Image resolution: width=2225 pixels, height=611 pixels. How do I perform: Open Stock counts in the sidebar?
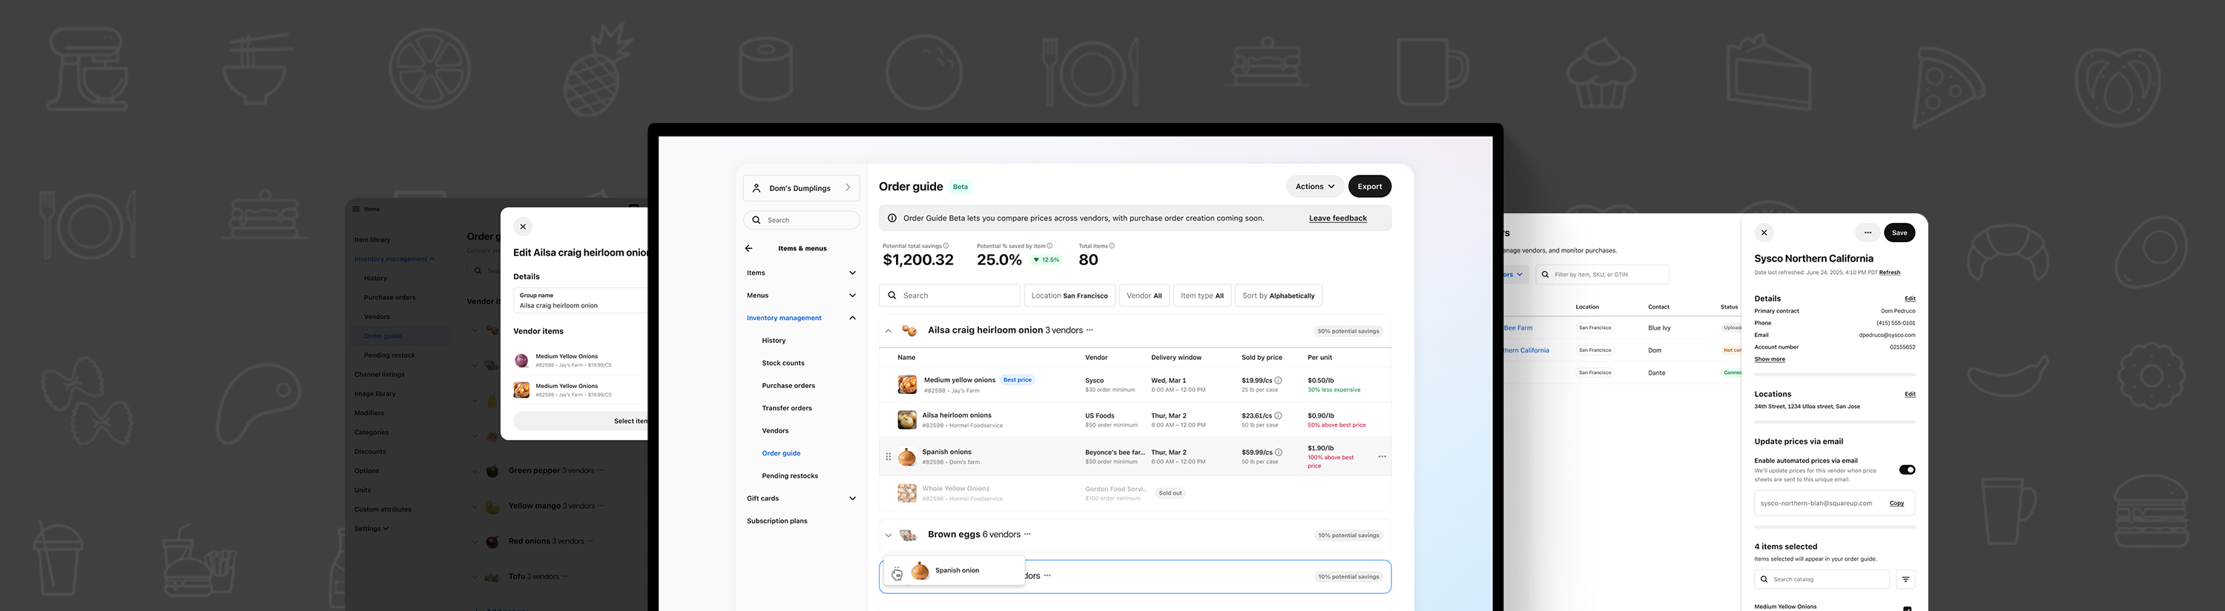[x=782, y=364]
